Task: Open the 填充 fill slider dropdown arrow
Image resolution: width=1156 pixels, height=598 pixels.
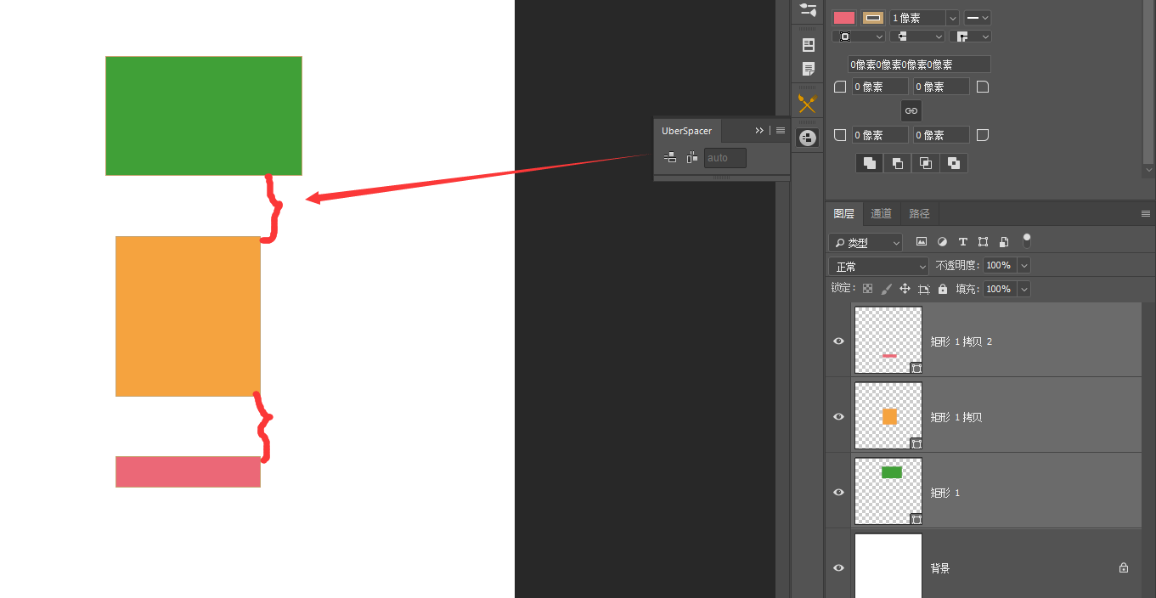Action: click(x=1023, y=290)
